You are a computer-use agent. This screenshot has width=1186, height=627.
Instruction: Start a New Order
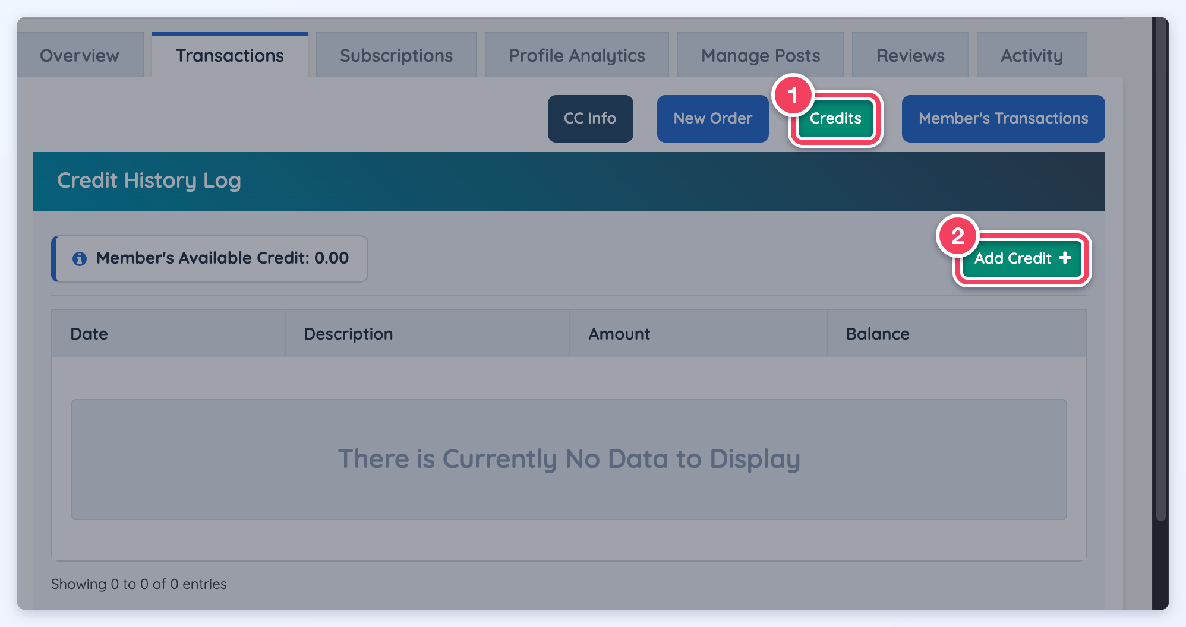tap(713, 118)
